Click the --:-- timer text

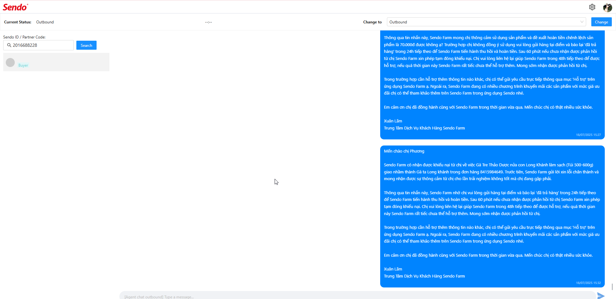click(209, 22)
